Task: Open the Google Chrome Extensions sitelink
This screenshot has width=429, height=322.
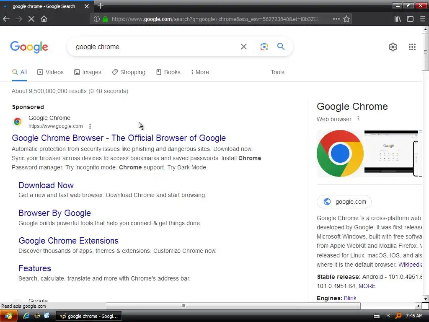Action: tap(68, 241)
